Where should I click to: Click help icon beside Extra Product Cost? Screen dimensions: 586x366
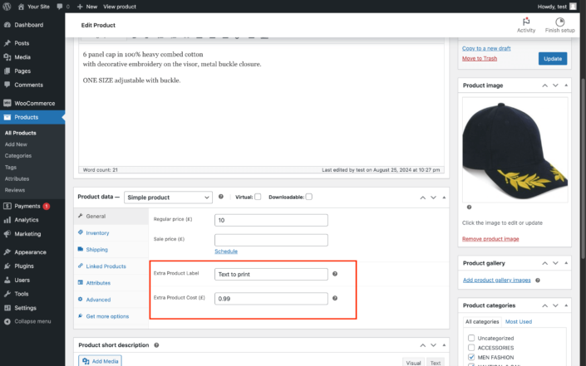pos(335,298)
